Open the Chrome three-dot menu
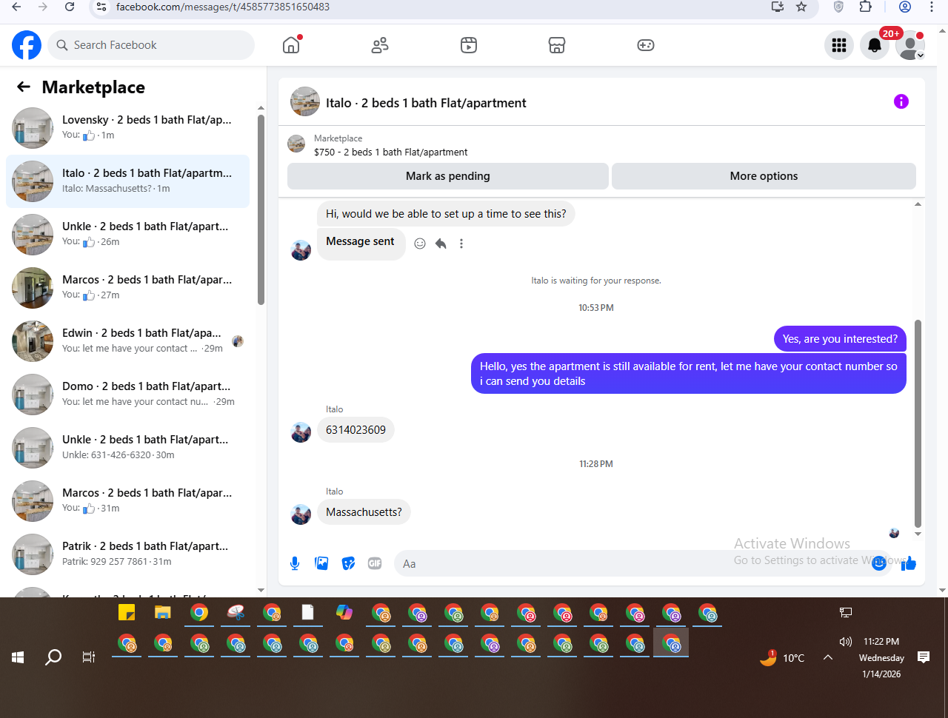Image resolution: width=948 pixels, height=718 pixels. pyautogui.click(x=932, y=7)
